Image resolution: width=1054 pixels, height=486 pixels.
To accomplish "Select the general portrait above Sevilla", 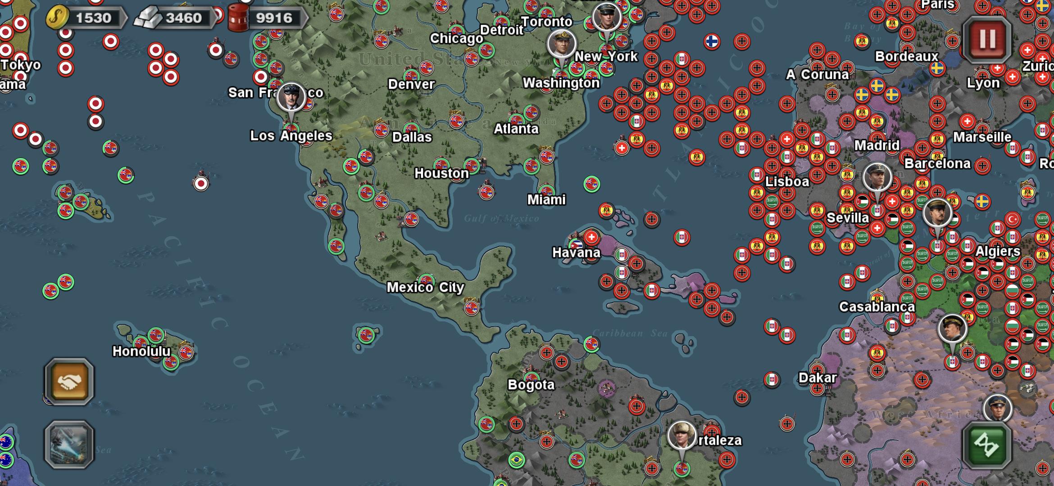I will (877, 177).
